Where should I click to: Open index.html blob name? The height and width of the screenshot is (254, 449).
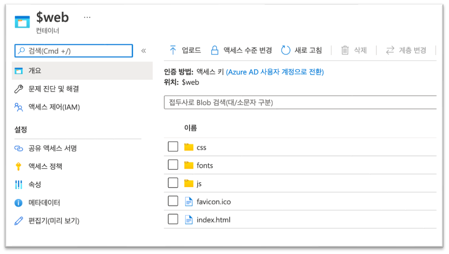[x=214, y=220]
